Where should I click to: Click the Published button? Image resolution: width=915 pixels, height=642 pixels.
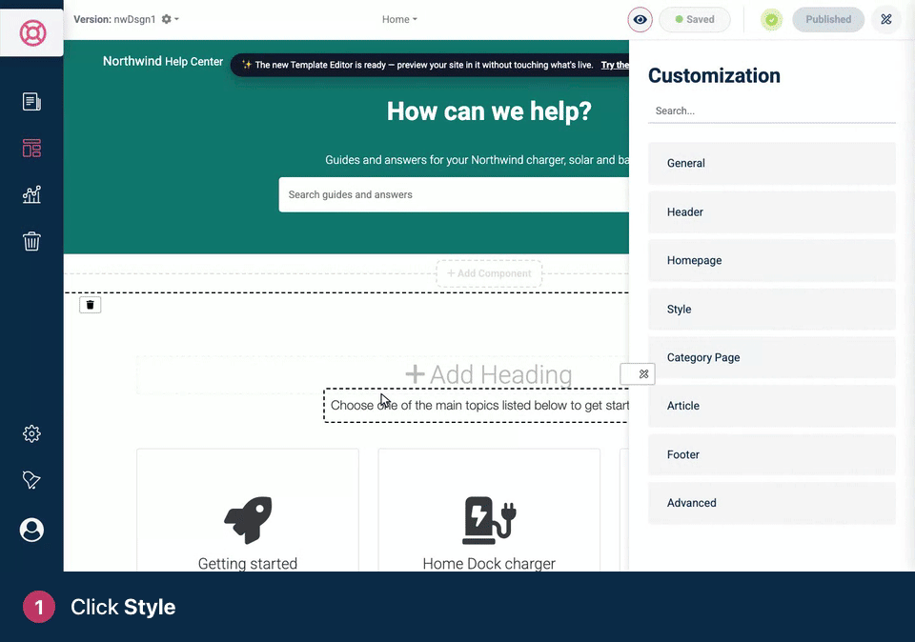[828, 19]
